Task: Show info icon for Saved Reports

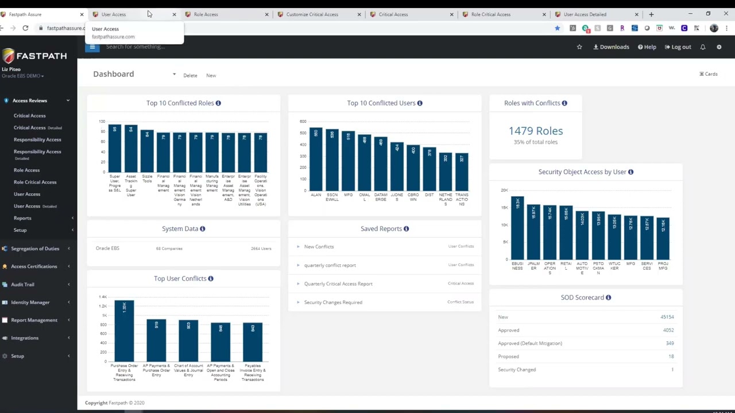Action: pos(406,229)
